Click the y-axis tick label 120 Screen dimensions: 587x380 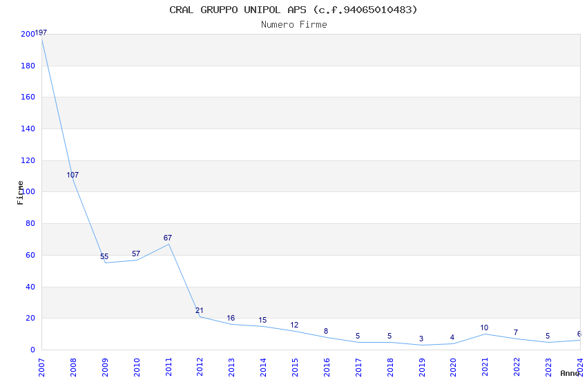[x=28, y=160]
